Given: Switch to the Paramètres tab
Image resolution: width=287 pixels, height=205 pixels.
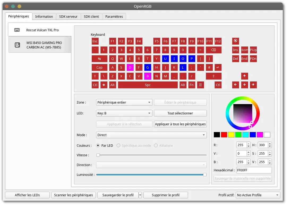Looking at the screenshot, I should point(114,16).
